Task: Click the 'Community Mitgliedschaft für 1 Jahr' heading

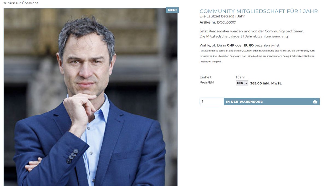Action: pos(259,11)
